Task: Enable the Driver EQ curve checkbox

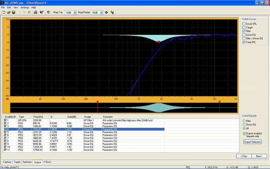Action: 244,35
